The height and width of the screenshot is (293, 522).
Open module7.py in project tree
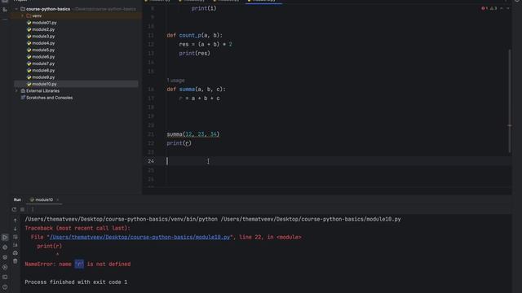[x=43, y=63]
